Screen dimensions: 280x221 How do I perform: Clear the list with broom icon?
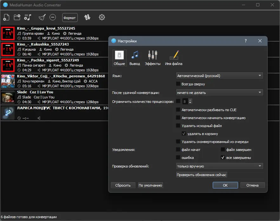coord(42,18)
